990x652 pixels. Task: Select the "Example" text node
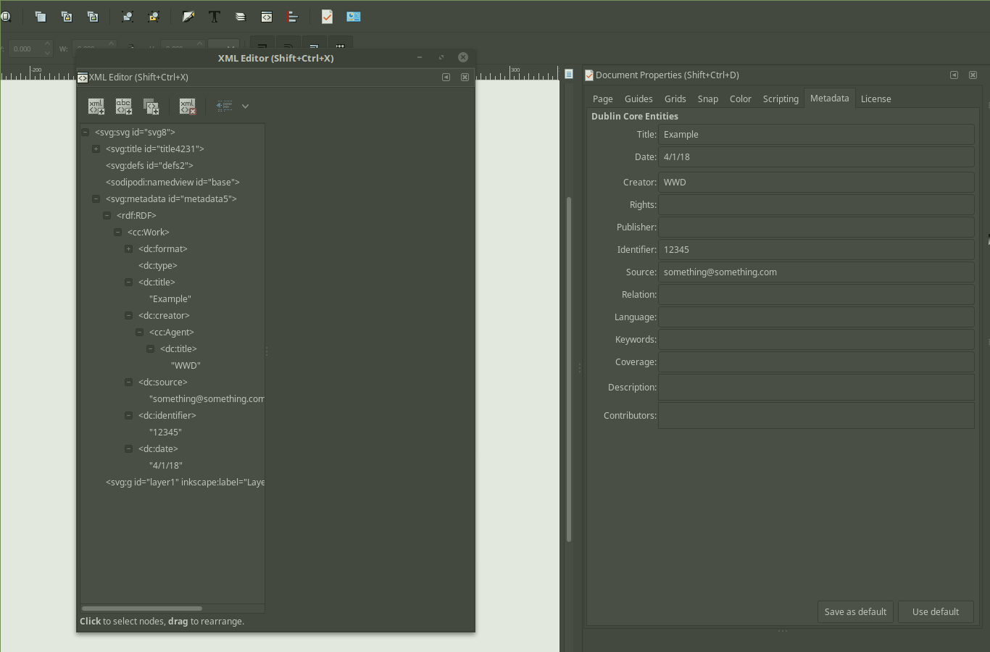point(170,298)
